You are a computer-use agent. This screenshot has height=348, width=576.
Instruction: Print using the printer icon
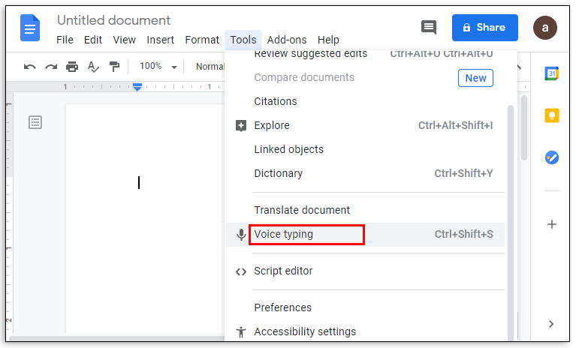pos(72,67)
